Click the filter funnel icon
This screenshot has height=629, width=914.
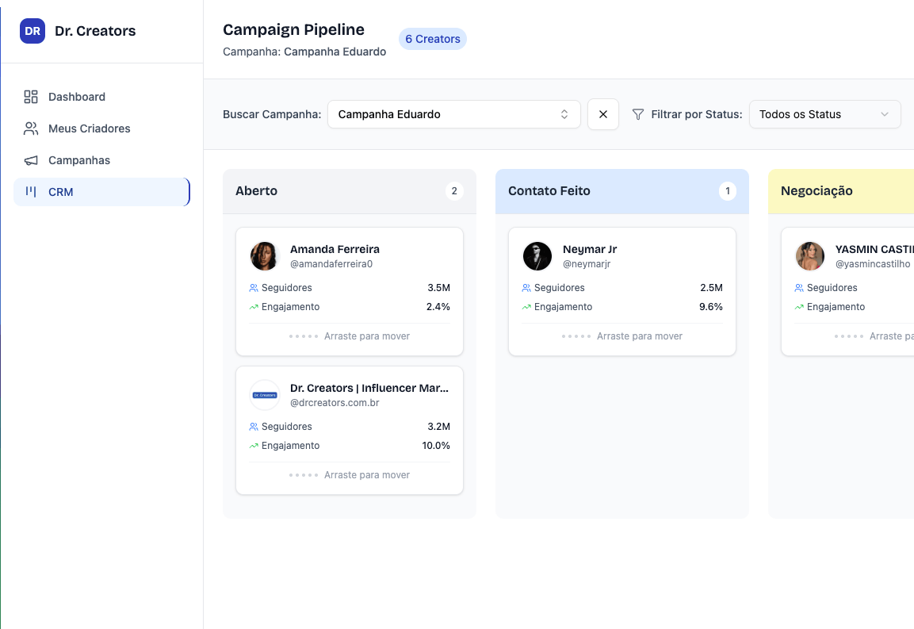tap(638, 114)
